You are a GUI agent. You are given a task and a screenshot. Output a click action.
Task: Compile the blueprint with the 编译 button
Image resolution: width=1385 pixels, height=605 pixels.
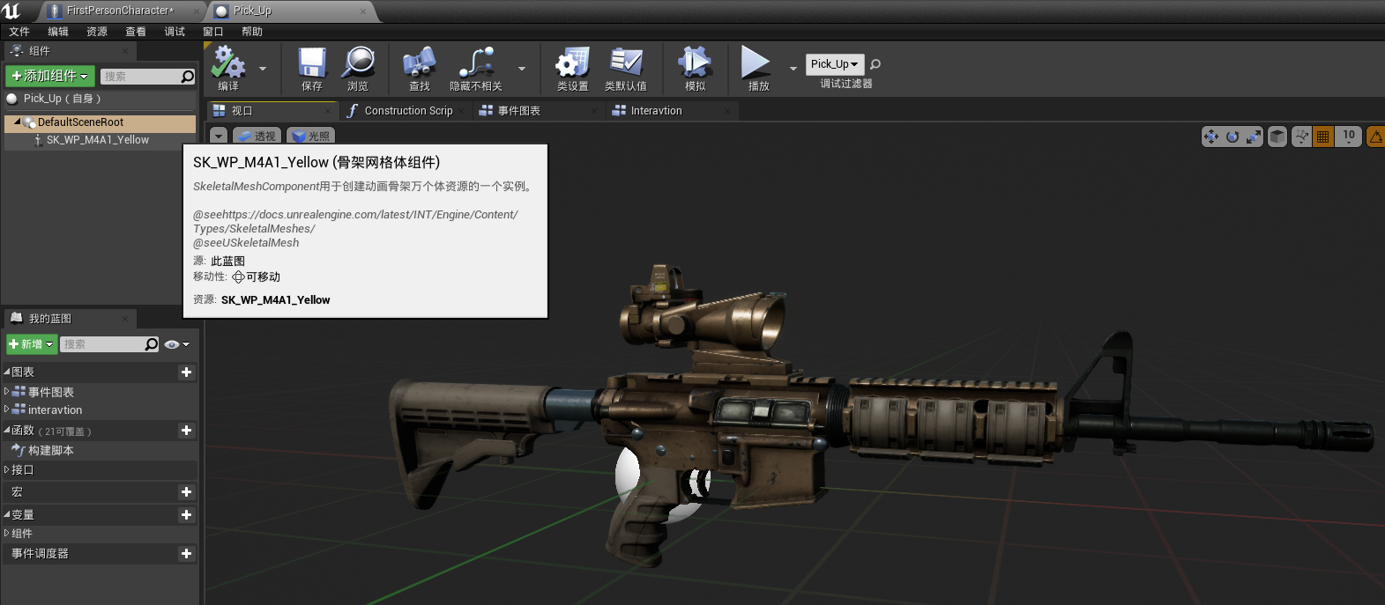pos(228,68)
